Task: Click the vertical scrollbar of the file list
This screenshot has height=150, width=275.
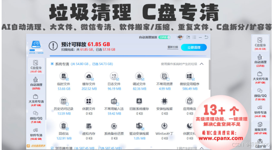Action: [209, 75]
